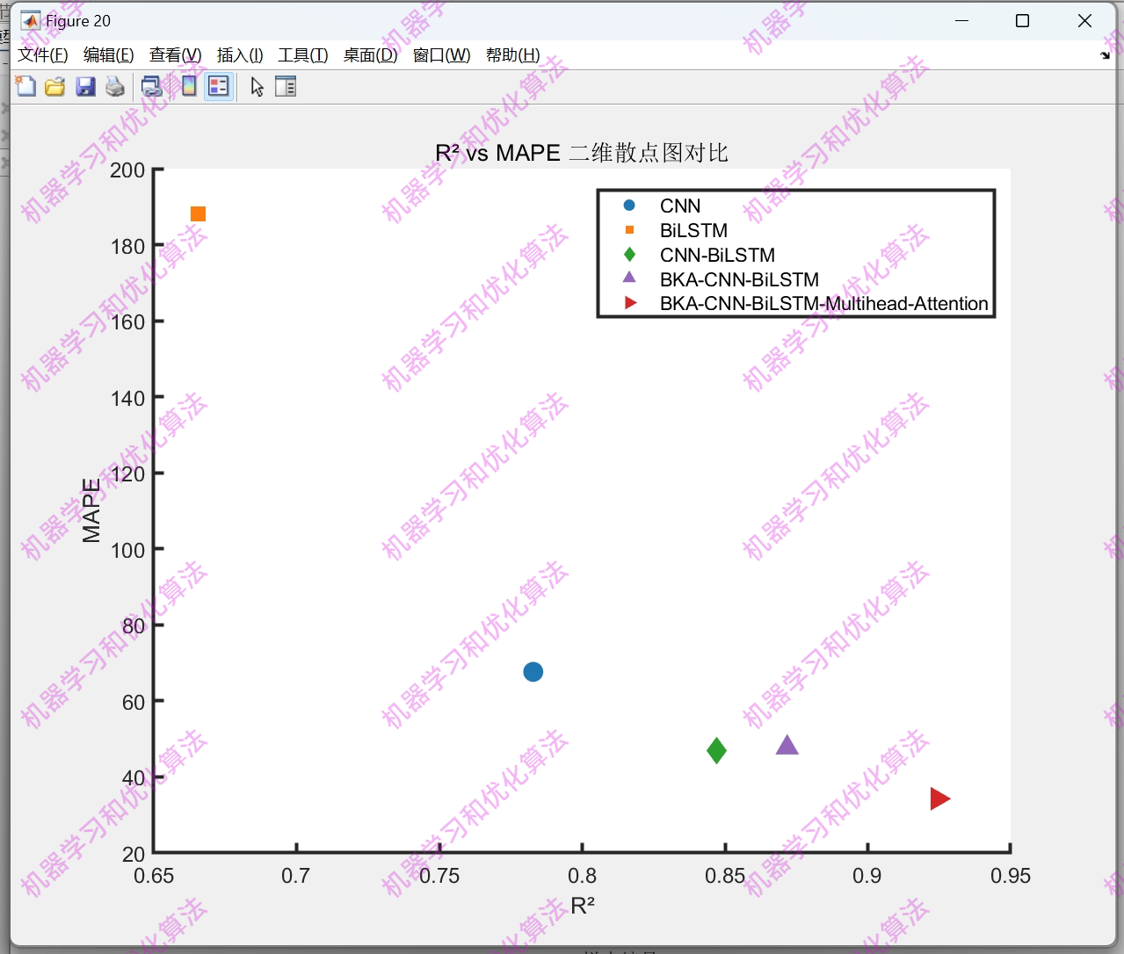The height and width of the screenshot is (954, 1124).
Task: Click the purple triangle marker in legend
Action: pyautogui.click(x=629, y=278)
